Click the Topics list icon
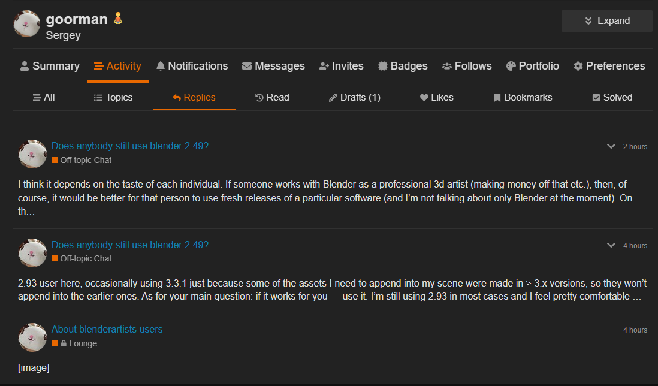 [98, 98]
